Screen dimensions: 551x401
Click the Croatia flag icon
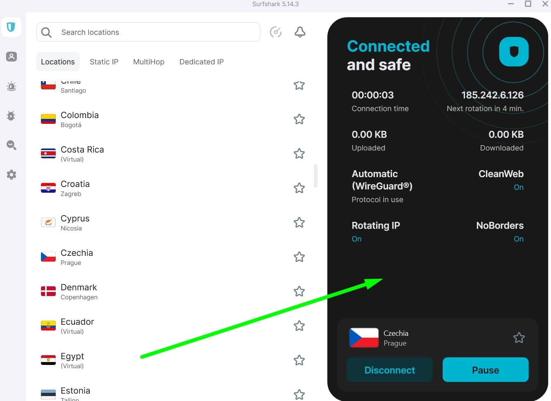(x=48, y=188)
